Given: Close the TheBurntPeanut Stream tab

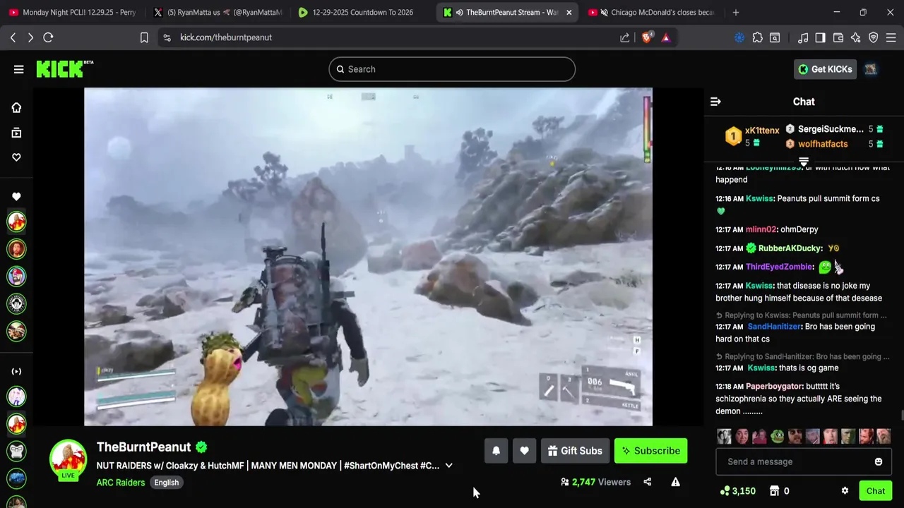Looking at the screenshot, I should pos(569,12).
